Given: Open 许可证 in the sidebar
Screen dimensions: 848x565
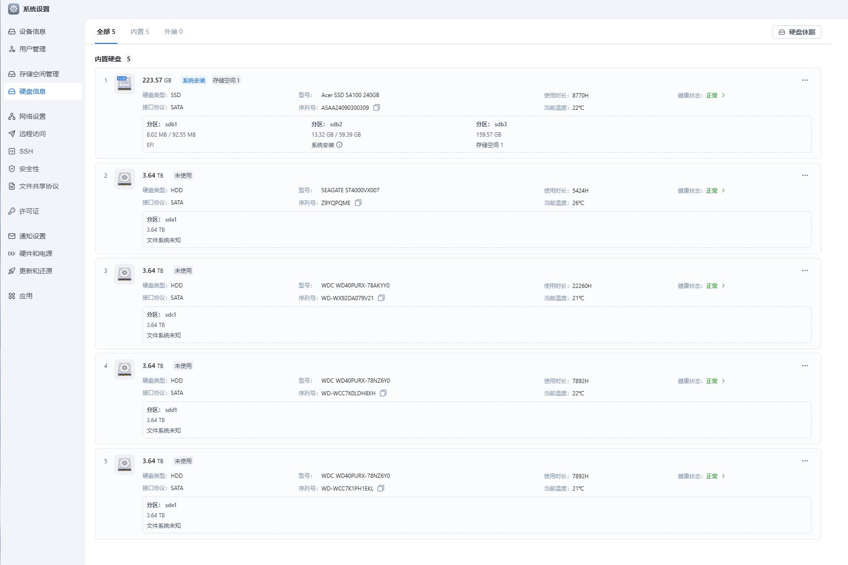Looking at the screenshot, I should pyautogui.click(x=43, y=211).
